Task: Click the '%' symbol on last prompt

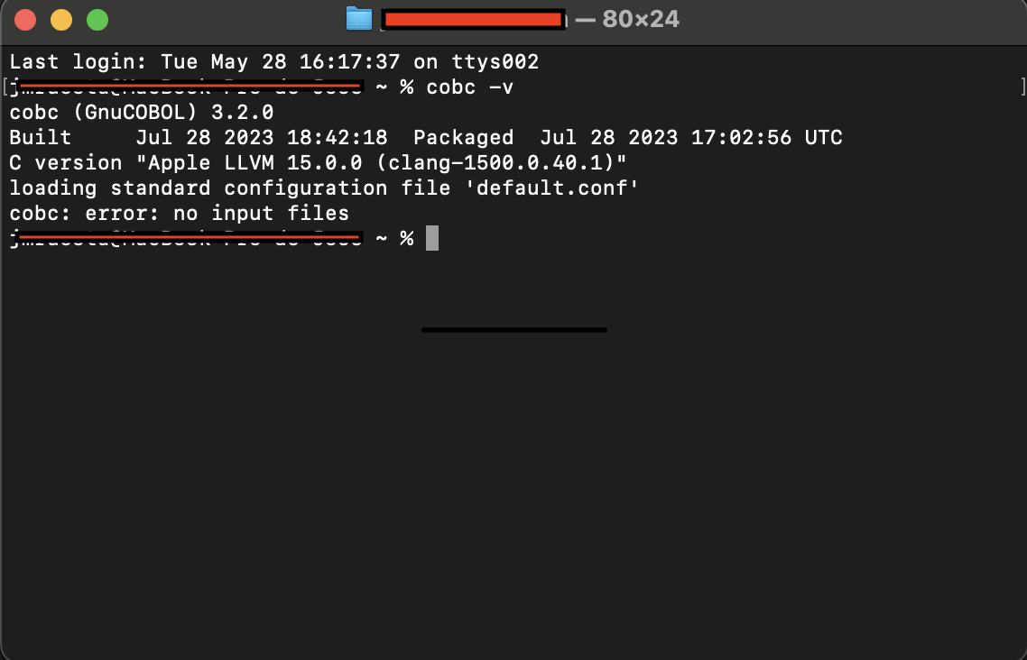Action: pyautogui.click(x=407, y=238)
